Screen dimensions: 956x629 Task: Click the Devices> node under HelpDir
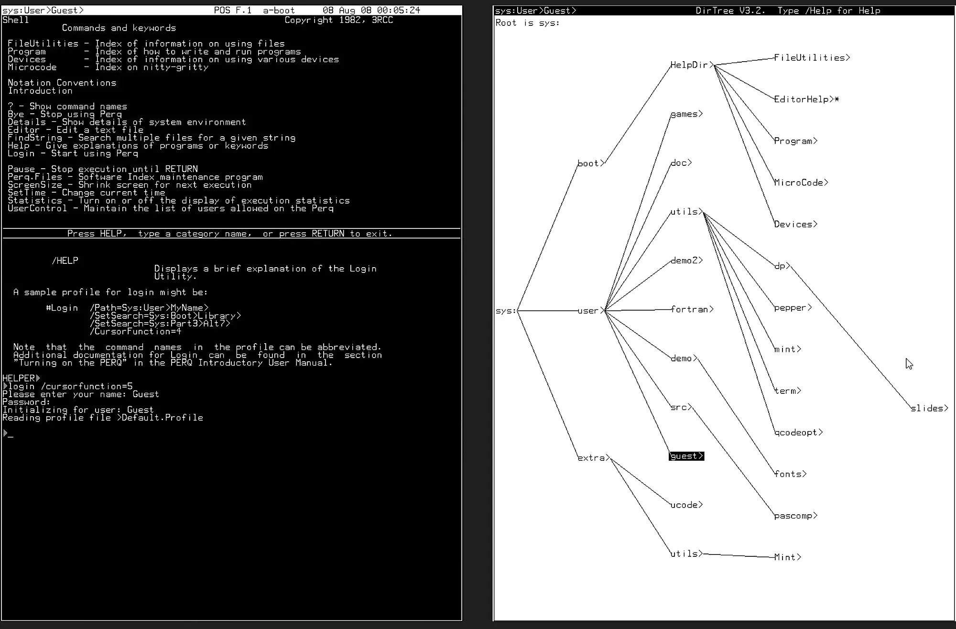(x=796, y=224)
